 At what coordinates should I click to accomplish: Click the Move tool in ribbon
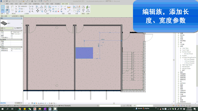click(37, 11)
